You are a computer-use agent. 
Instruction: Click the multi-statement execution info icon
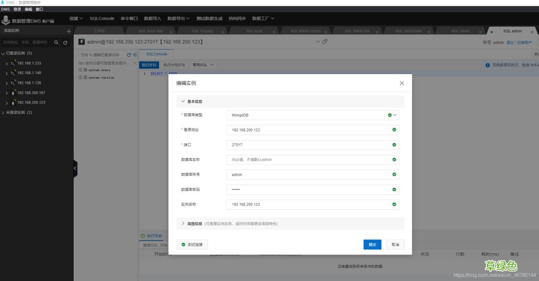488,65
